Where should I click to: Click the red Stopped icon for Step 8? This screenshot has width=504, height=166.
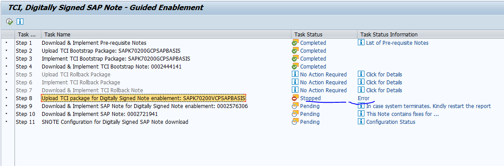coord(295,98)
